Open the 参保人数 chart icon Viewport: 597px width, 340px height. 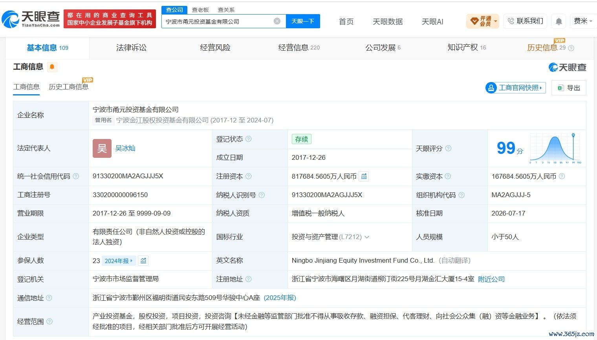(x=143, y=261)
